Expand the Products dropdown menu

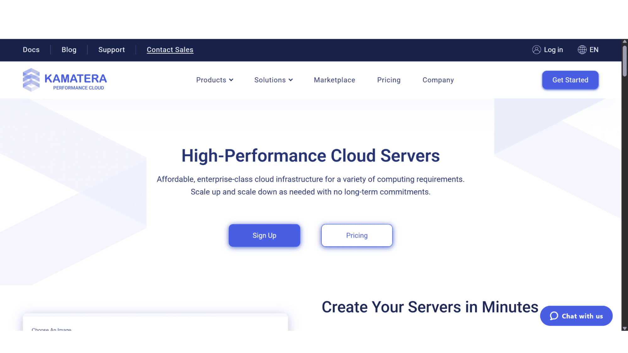(x=215, y=80)
